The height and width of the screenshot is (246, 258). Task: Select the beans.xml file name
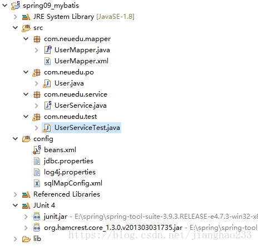click(x=60, y=150)
